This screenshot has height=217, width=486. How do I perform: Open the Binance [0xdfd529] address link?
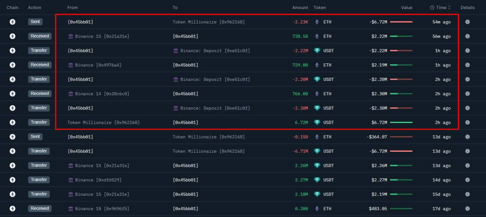tap(98, 180)
